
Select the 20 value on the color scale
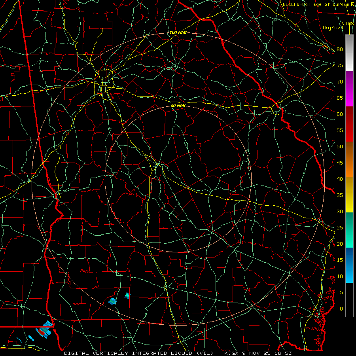pyautogui.click(x=340, y=244)
